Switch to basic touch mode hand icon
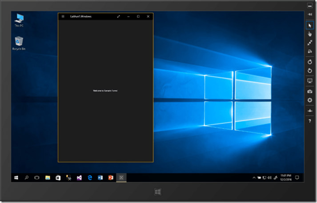 310,34
